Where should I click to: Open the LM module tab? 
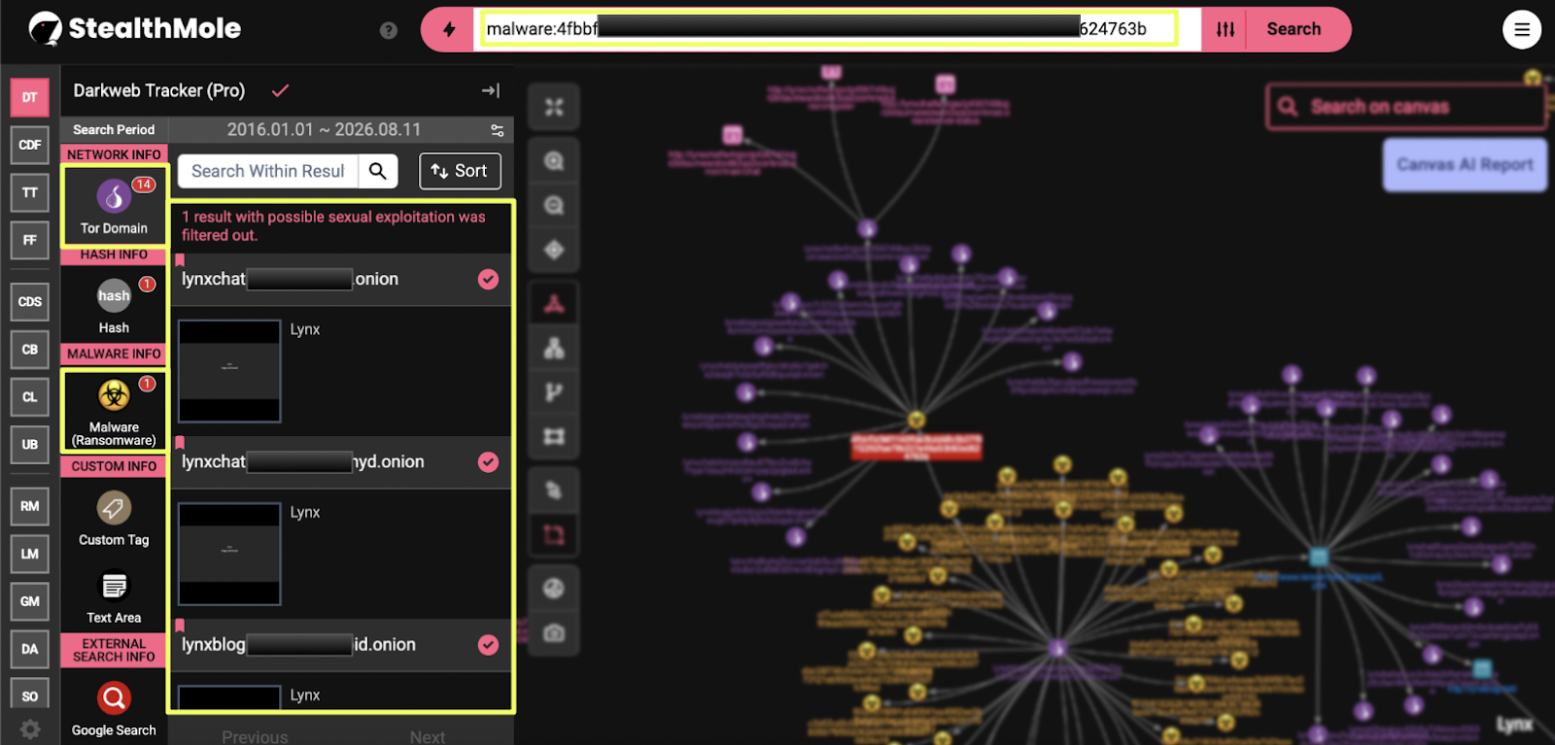(30, 554)
